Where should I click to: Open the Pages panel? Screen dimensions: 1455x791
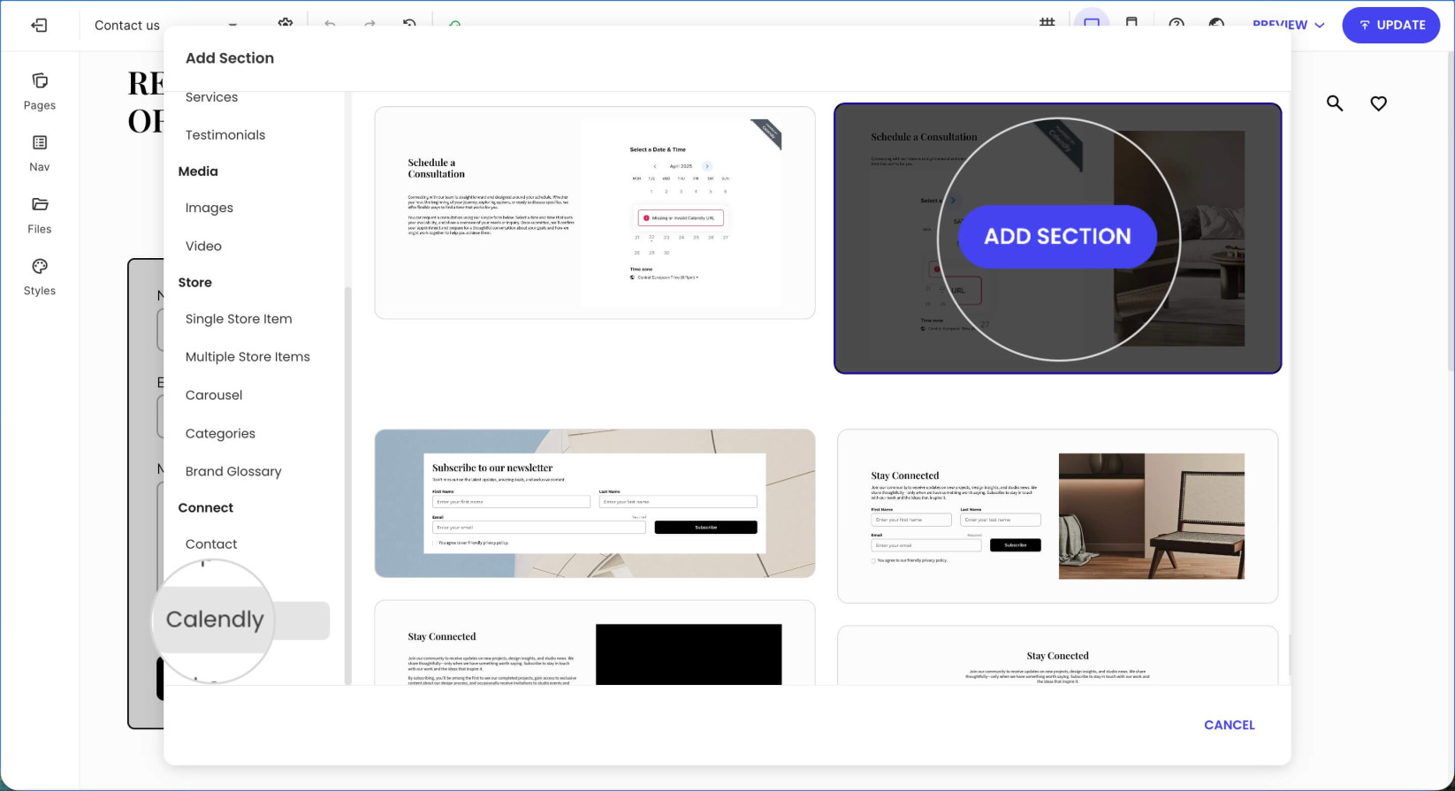click(x=40, y=92)
